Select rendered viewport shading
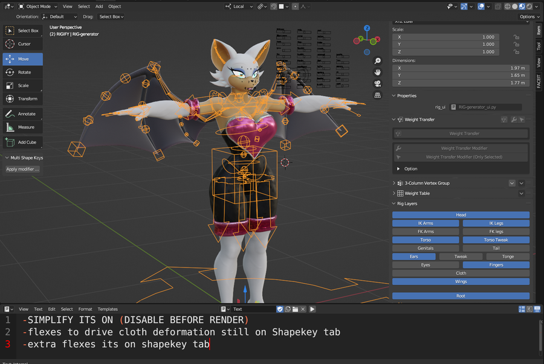The image size is (544, 364). pos(529,7)
